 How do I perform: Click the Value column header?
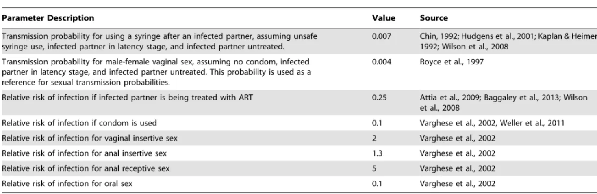(x=381, y=19)
